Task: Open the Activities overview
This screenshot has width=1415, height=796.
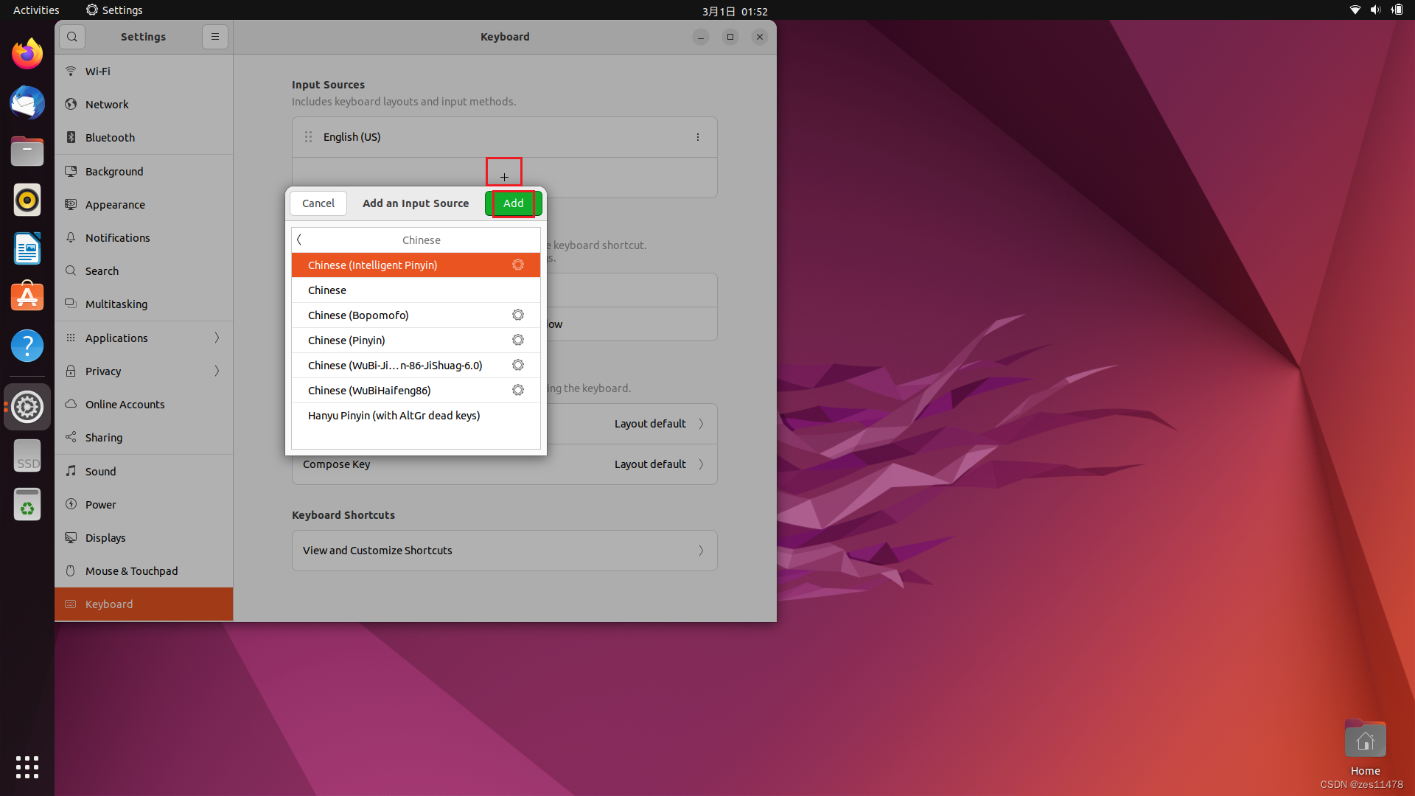Action: coord(35,10)
